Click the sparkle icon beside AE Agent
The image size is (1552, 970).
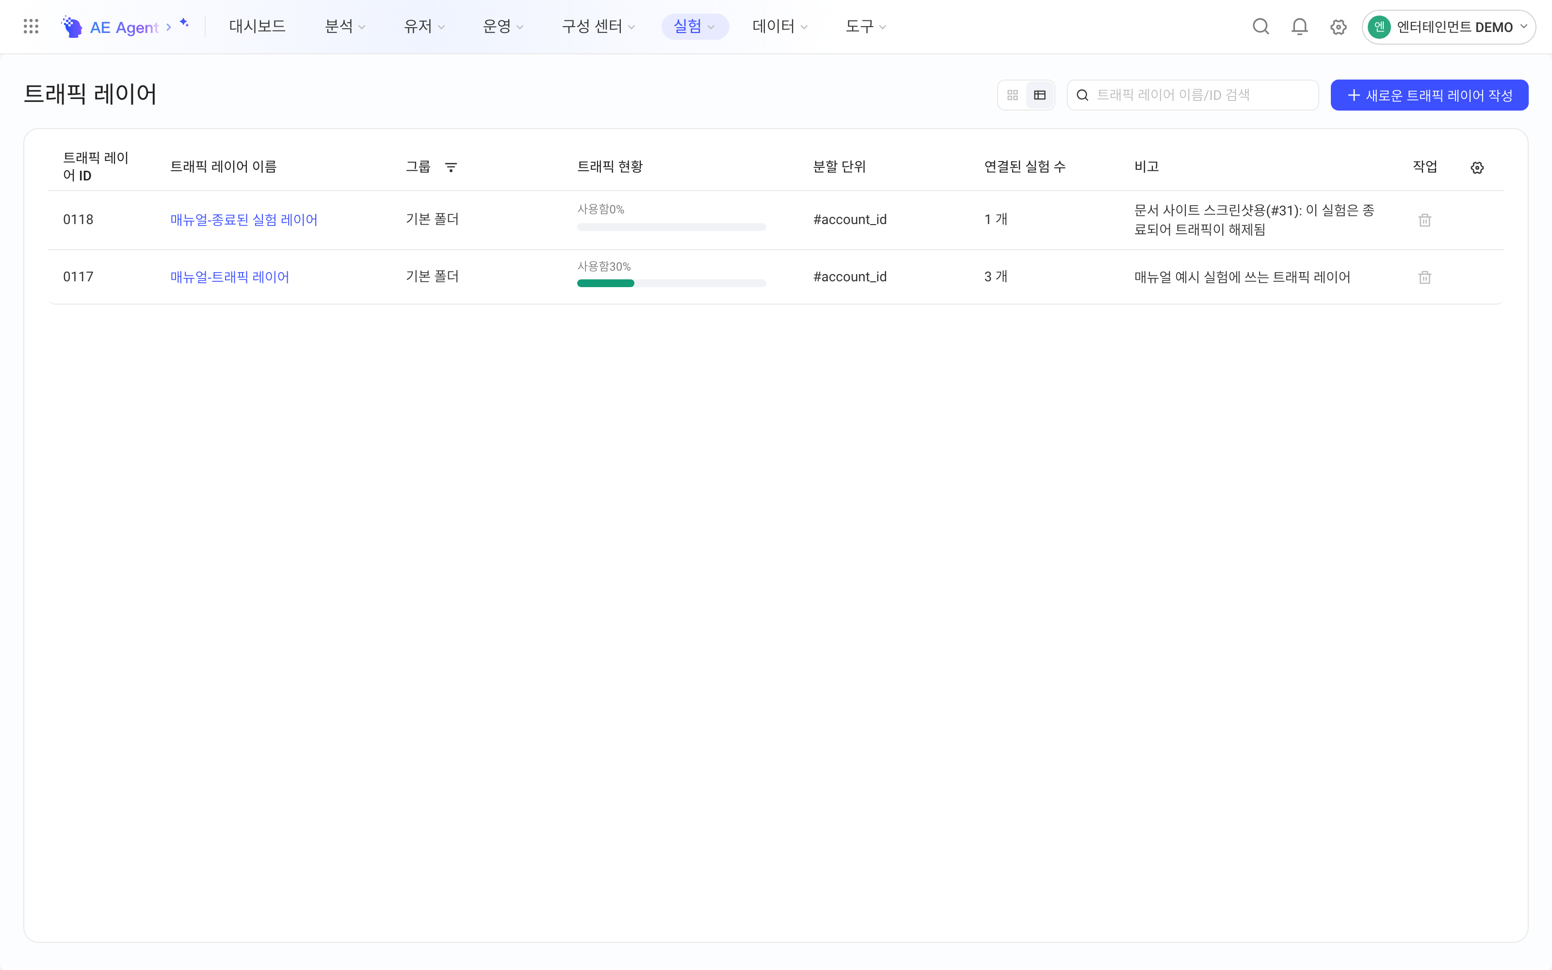point(184,23)
